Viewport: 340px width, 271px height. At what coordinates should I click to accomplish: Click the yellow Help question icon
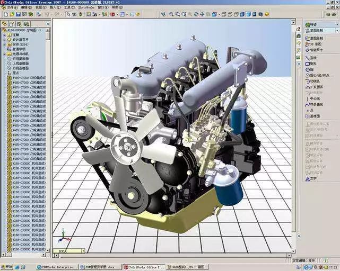coord(138,14)
